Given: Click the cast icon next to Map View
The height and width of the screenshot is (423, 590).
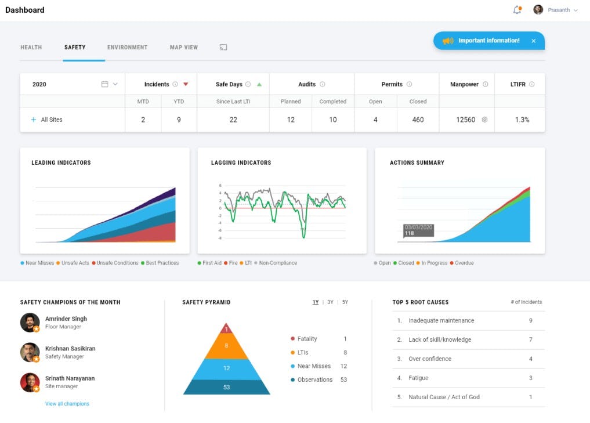Looking at the screenshot, I should point(223,47).
